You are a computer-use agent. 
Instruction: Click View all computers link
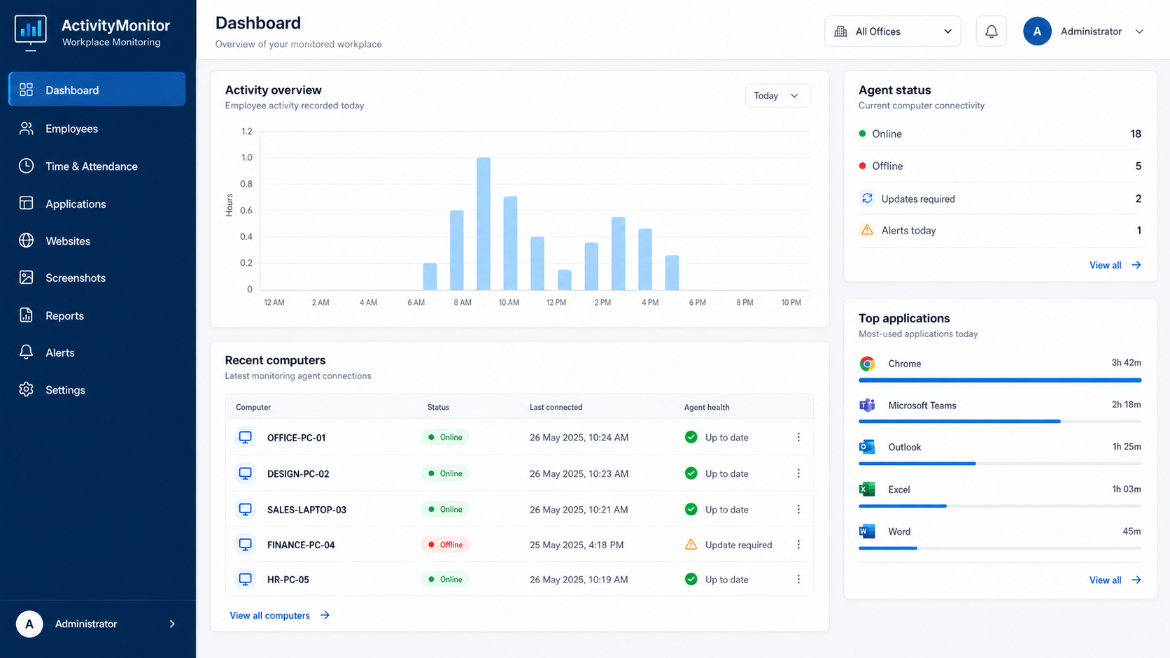pos(279,615)
